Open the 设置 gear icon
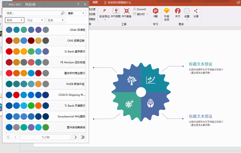Viewport: 241px width, 153px height. [x=187, y=11]
